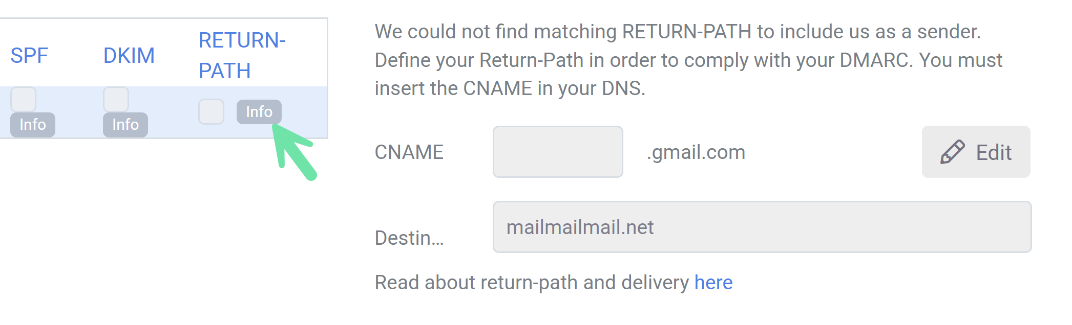Open the SPF Info badge
Screen dimensions: 1072x325
[33, 125]
